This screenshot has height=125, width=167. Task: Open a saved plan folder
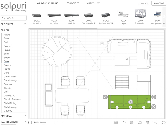[x=140, y=122]
